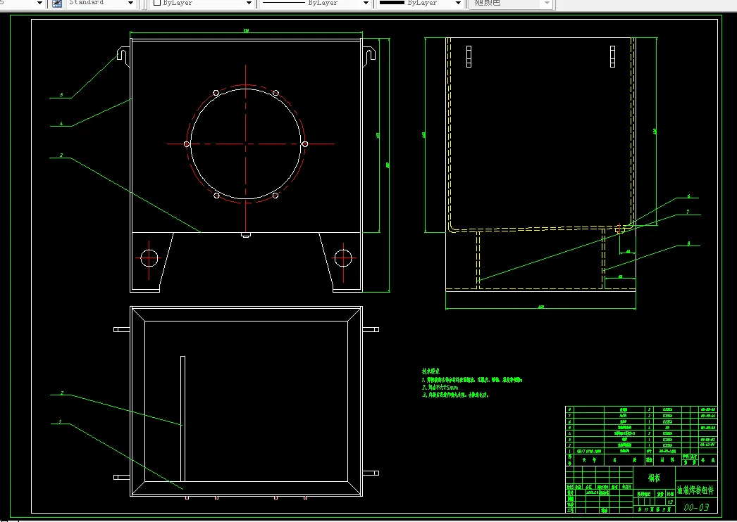This screenshot has width=737, height=522.
Task: Select balloon number 6 leader label
Action: click(688, 196)
